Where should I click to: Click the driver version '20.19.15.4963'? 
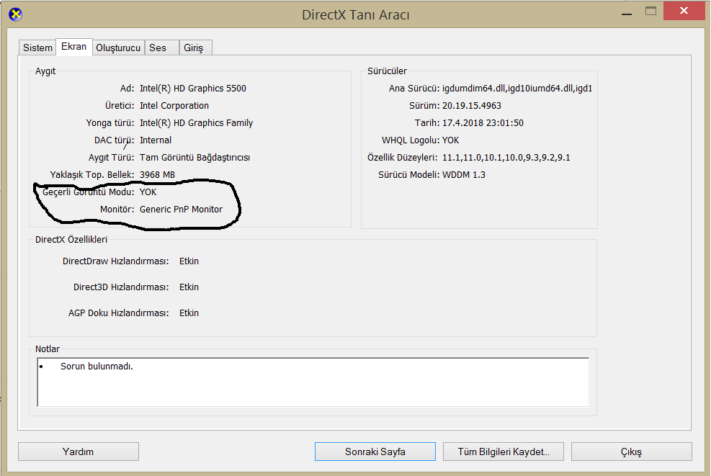[x=472, y=106]
